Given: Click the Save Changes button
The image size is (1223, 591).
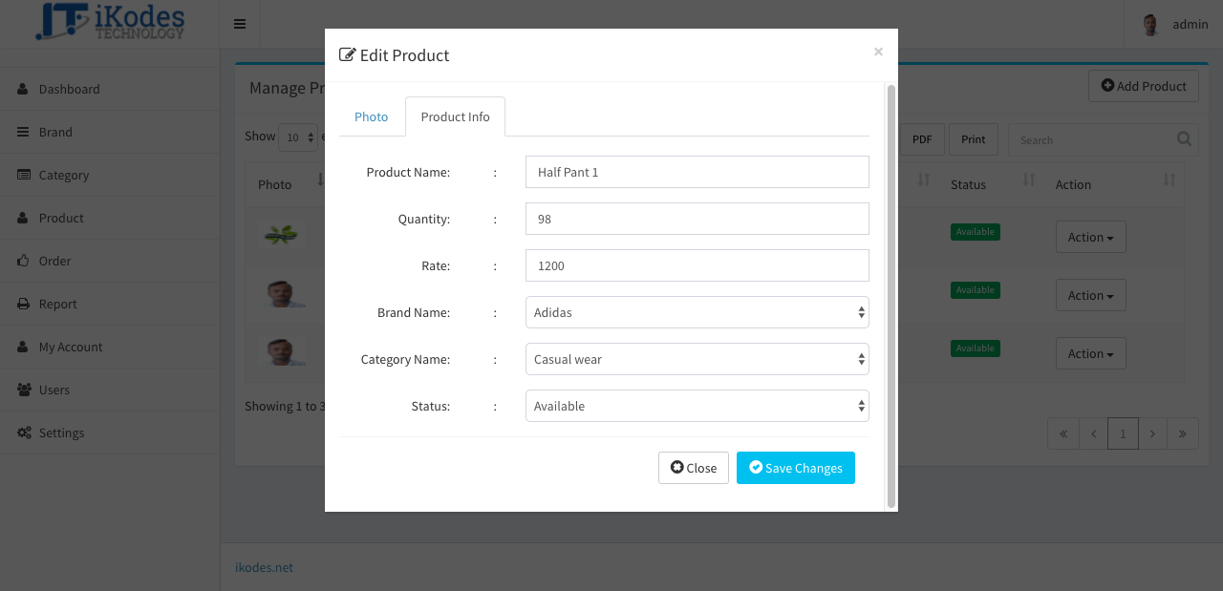Looking at the screenshot, I should [796, 468].
